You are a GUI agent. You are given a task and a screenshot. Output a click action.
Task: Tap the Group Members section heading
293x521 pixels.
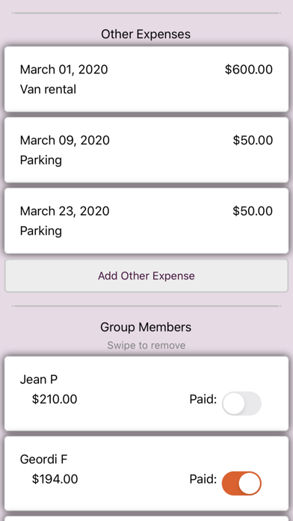(146, 327)
